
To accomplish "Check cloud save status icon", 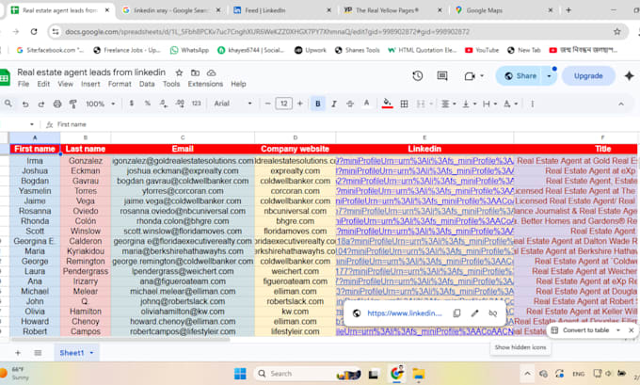I will pyautogui.click(x=211, y=72).
